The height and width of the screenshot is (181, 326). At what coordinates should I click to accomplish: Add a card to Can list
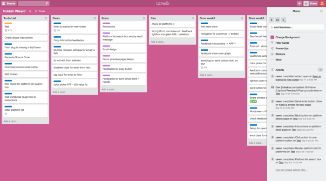point(158,42)
